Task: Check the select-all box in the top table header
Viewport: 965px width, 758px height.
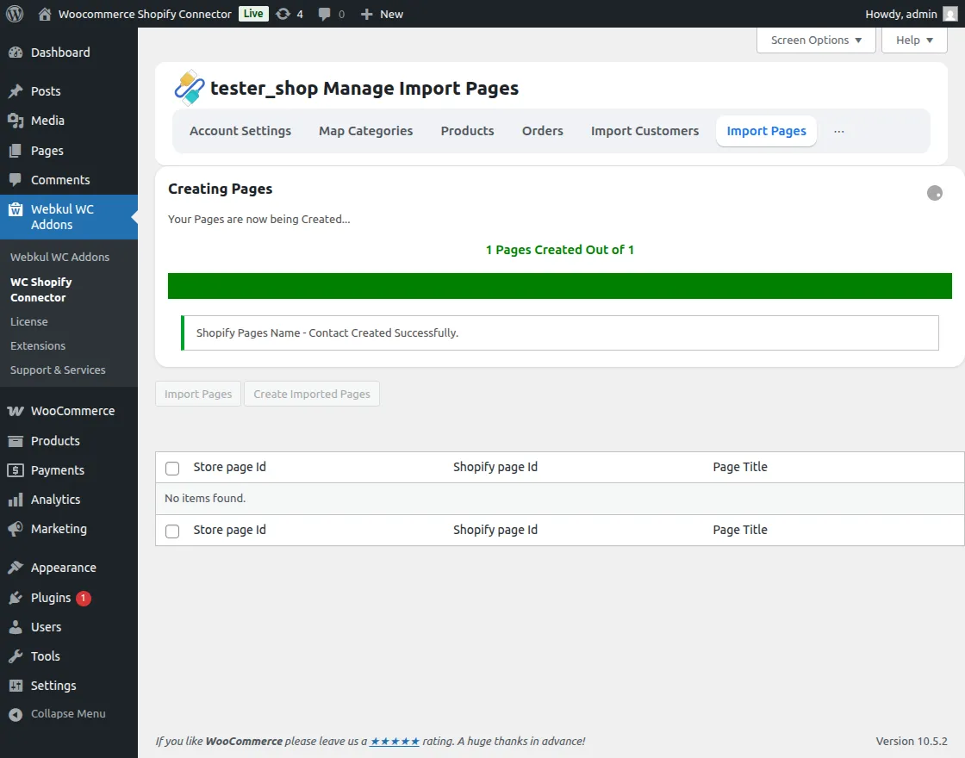Action: point(171,468)
